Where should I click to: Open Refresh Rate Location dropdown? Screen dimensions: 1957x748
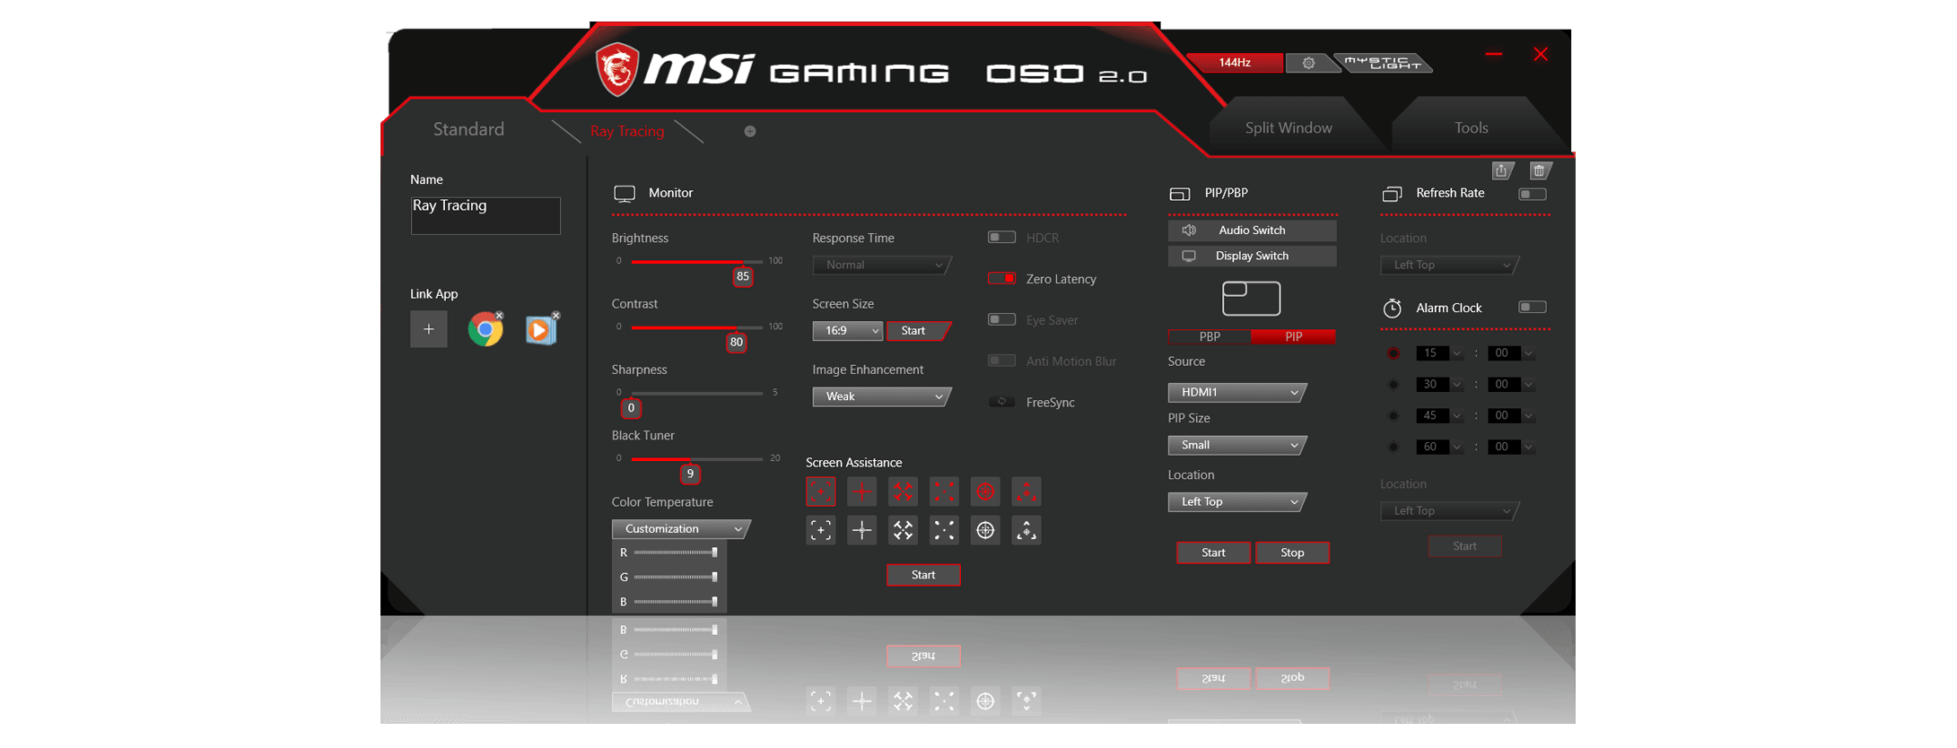tap(1449, 265)
